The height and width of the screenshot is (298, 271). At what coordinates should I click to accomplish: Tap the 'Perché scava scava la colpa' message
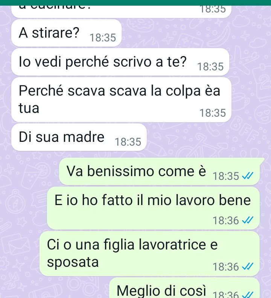click(x=121, y=100)
